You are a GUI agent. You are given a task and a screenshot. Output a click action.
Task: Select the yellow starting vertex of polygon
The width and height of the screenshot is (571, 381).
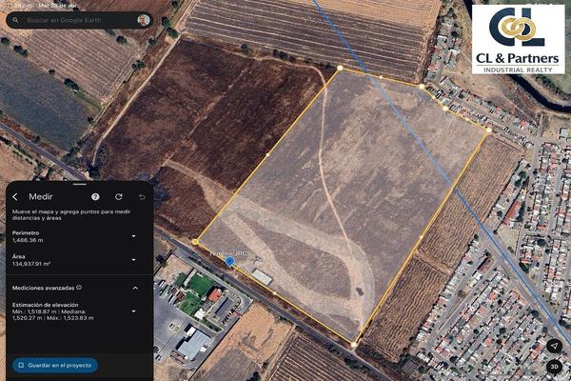pos(195,242)
